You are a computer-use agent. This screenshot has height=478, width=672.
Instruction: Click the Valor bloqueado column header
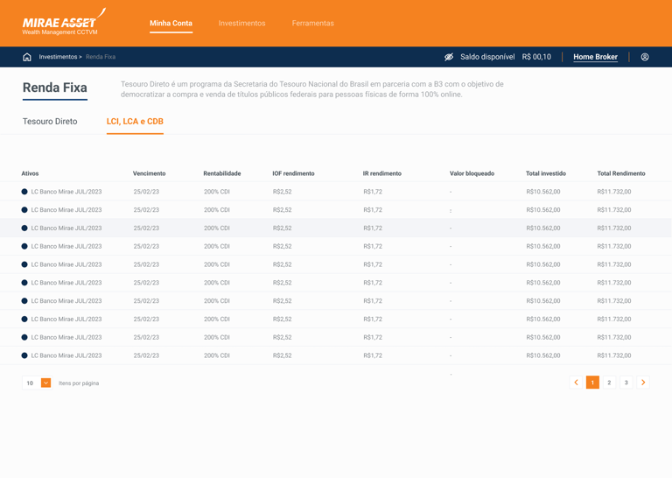pyautogui.click(x=472, y=173)
